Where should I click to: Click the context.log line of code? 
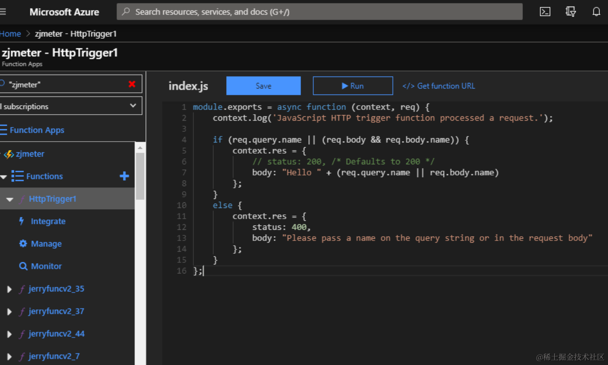[x=383, y=118]
